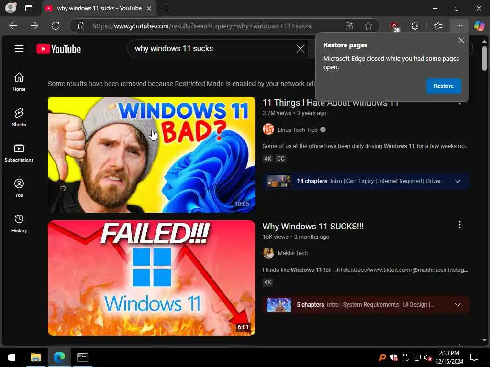Open Edge Settings and more menu
Screen dimensions: 490x367
[x=459, y=26]
